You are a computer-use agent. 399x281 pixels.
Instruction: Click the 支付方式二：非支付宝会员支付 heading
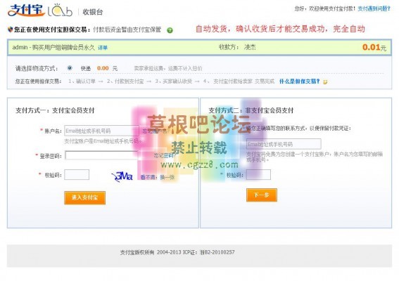coord(251,110)
